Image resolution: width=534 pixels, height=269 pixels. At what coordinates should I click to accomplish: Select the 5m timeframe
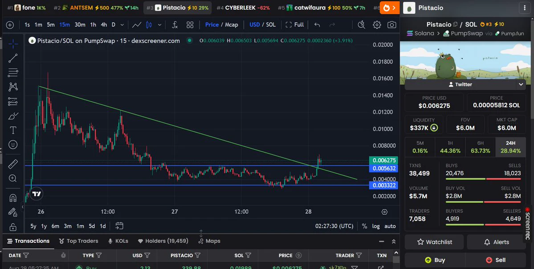51,25
